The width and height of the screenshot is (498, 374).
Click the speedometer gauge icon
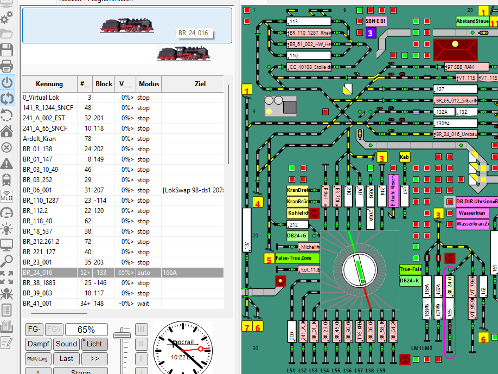(x=7, y=212)
